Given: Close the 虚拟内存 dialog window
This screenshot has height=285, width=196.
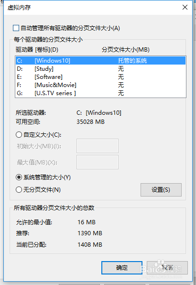Looking at the screenshot, I should (x=185, y=7).
